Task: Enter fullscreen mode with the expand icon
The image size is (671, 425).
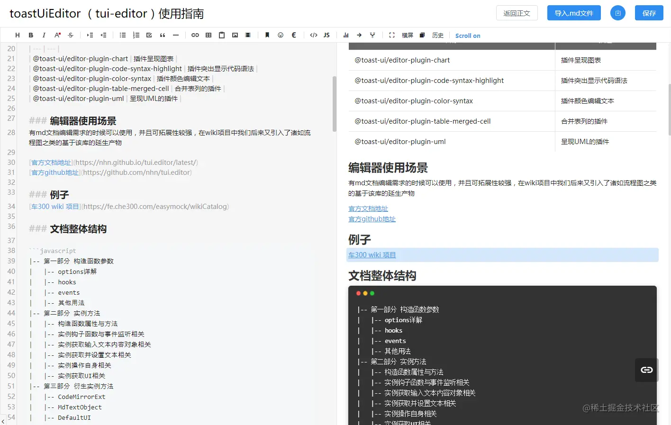Action: click(392, 35)
